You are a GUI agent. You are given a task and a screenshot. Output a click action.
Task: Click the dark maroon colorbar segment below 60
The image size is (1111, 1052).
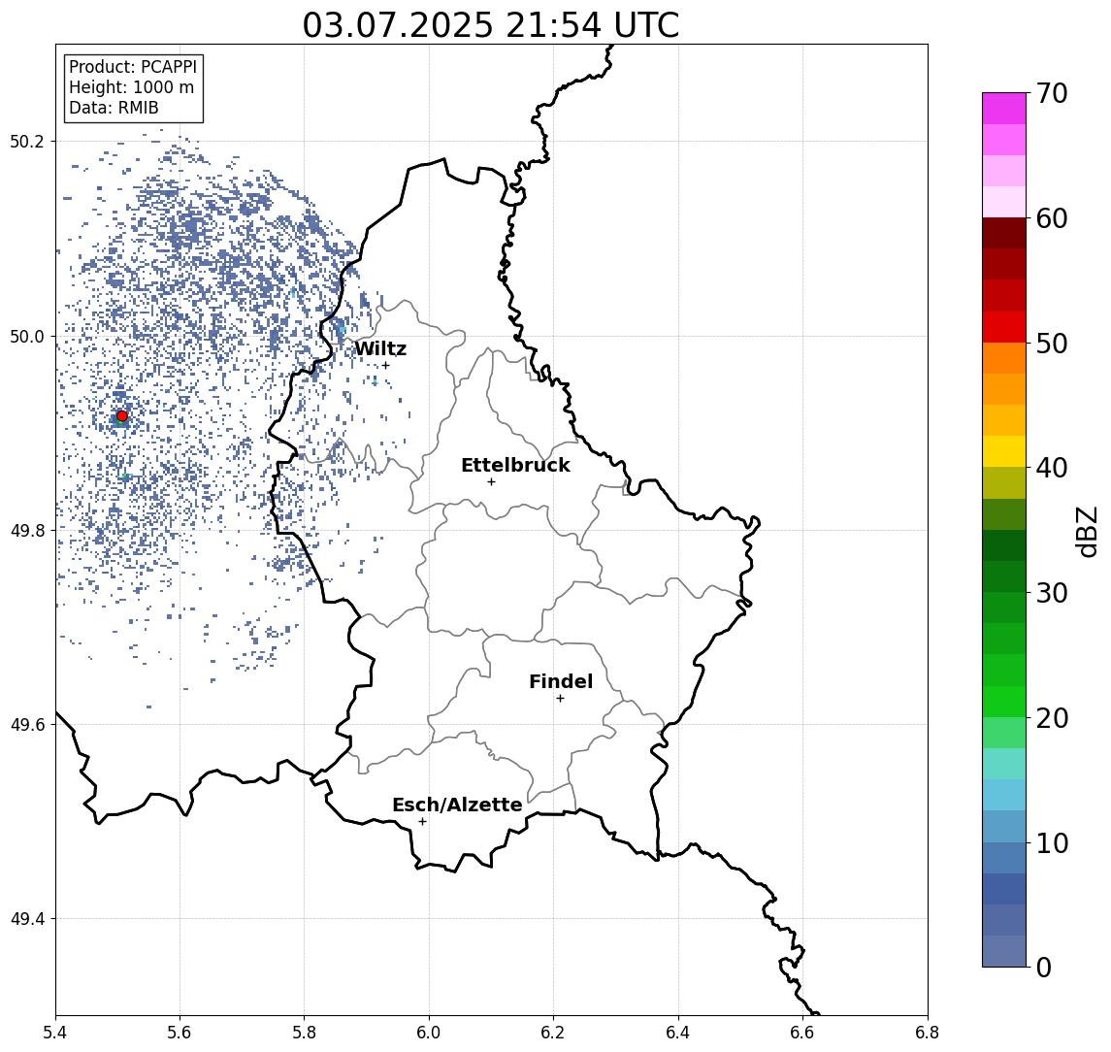pos(1004,233)
